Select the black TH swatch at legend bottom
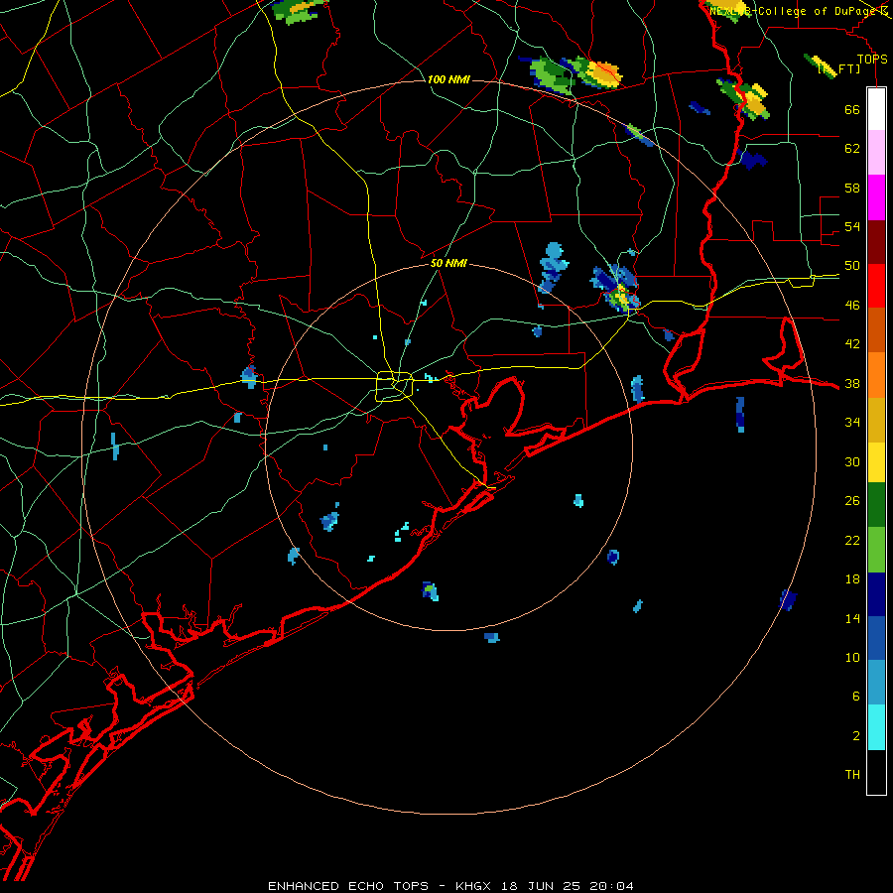This screenshot has height=893, width=893. click(876, 772)
